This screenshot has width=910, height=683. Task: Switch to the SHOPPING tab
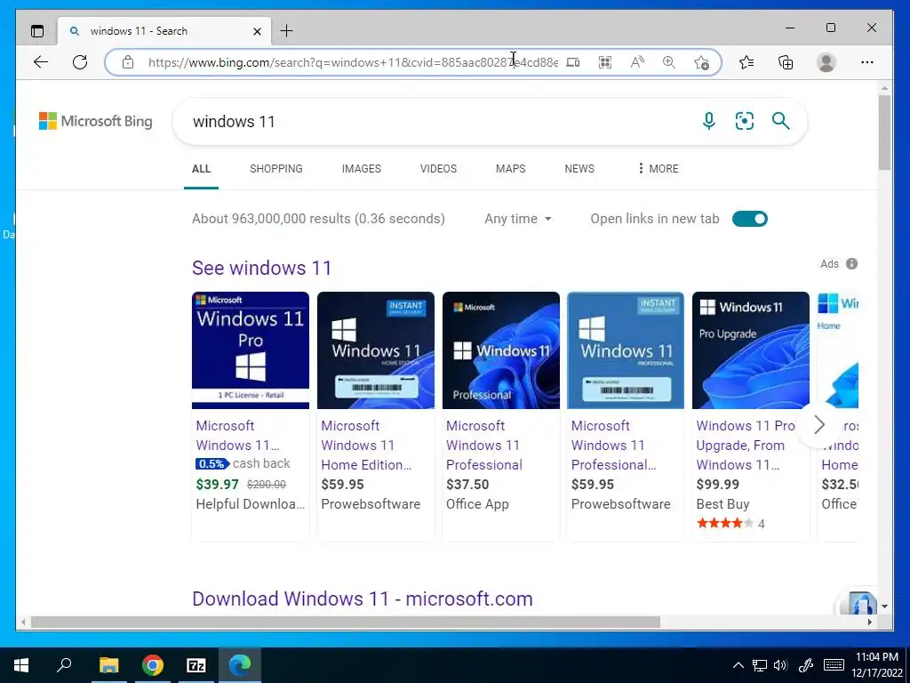click(x=275, y=169)
